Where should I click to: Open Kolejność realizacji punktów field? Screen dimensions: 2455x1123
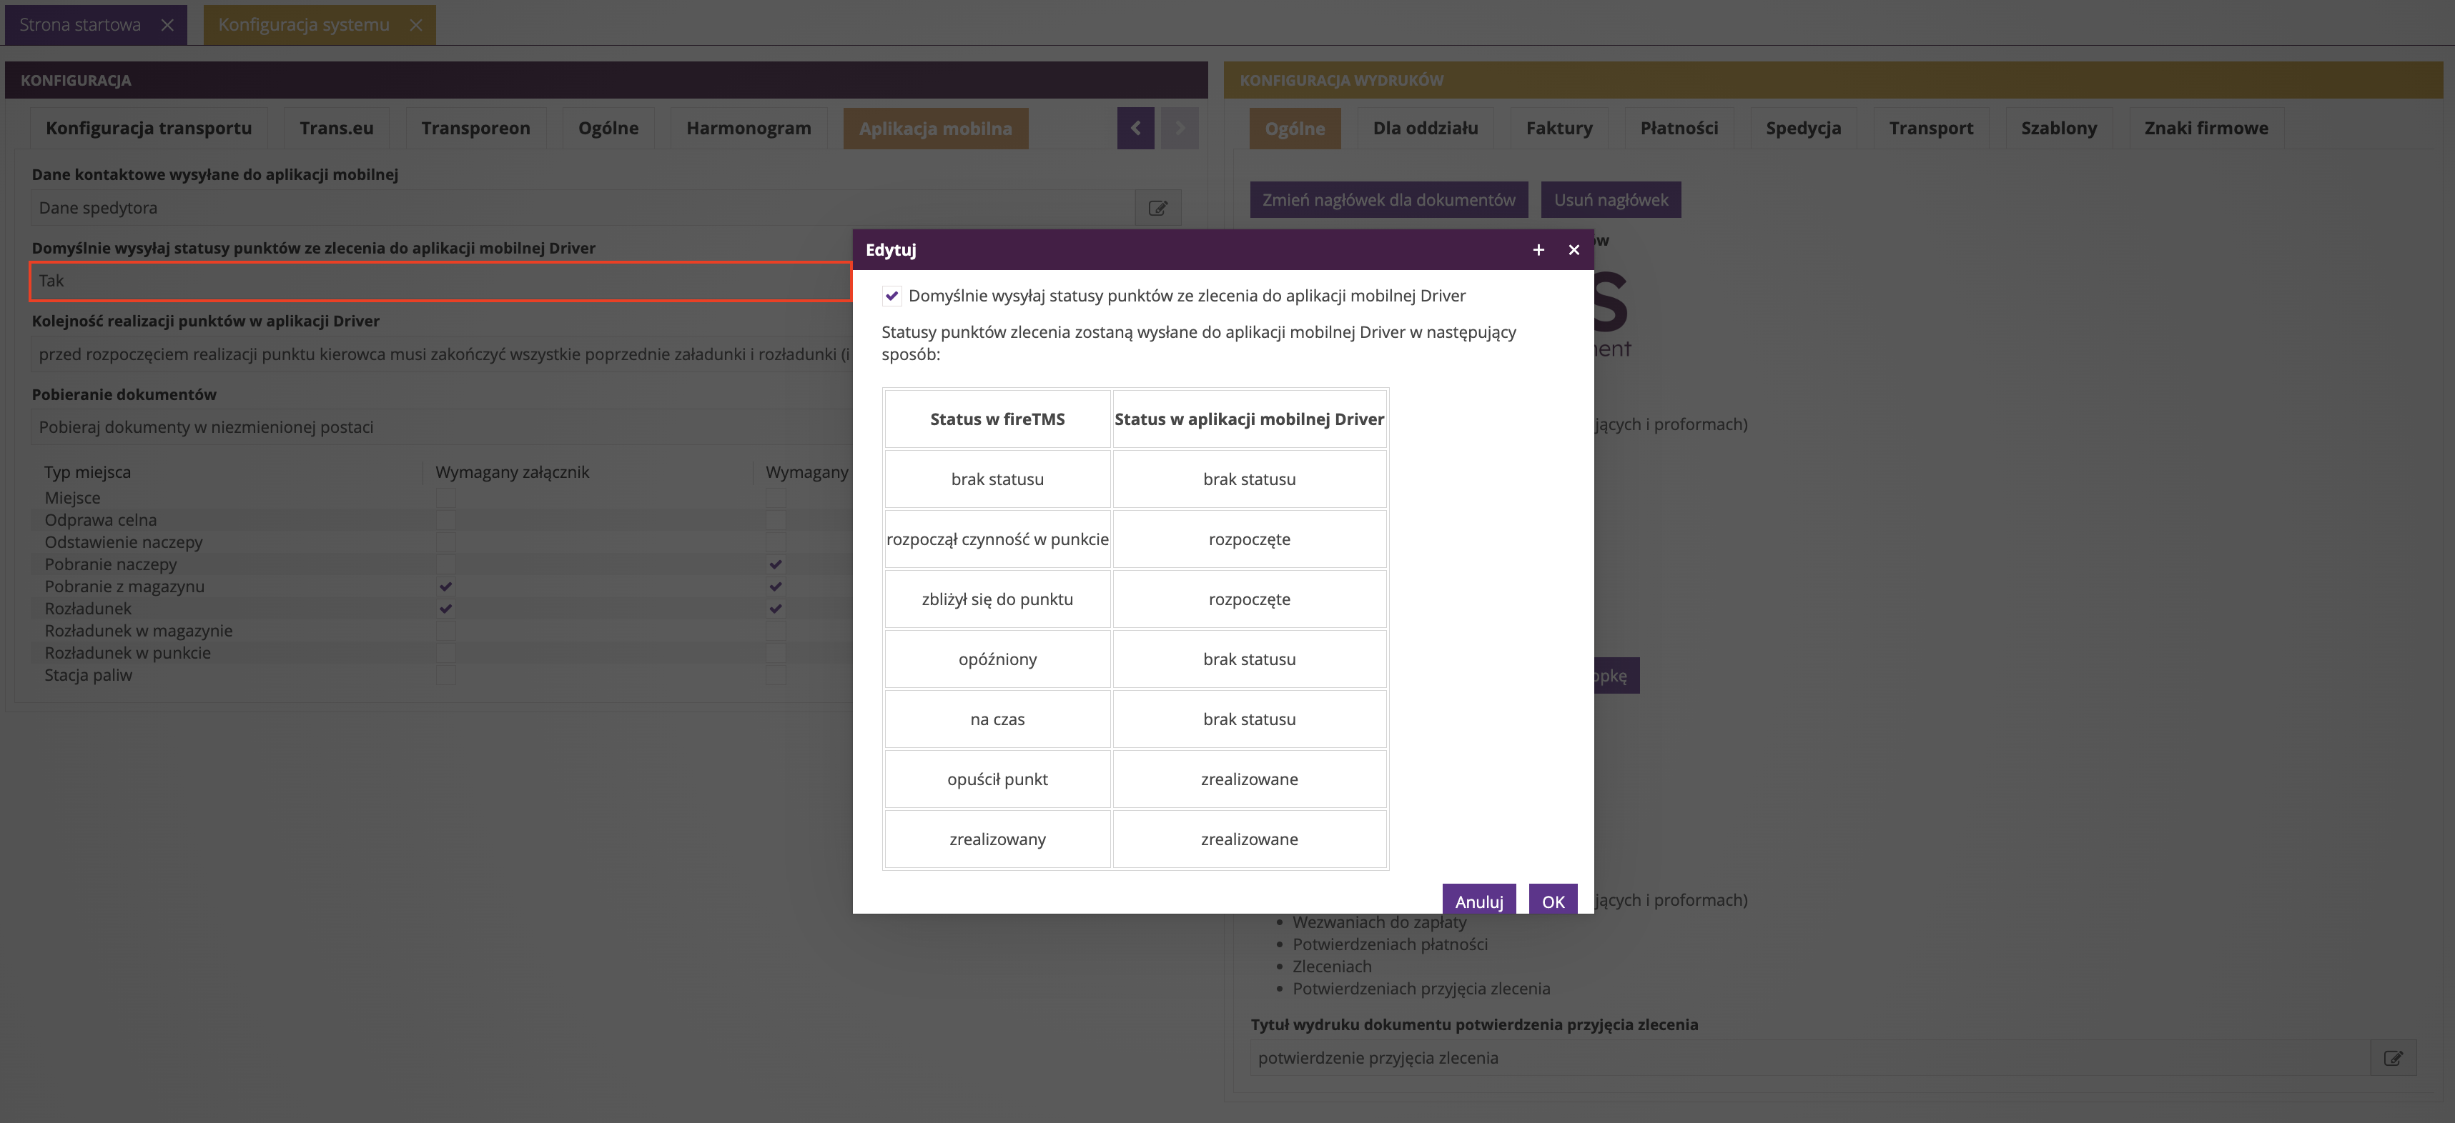(438, 354)
